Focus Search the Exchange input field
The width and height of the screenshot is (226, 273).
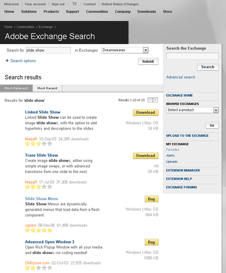(x=193, y=56)
